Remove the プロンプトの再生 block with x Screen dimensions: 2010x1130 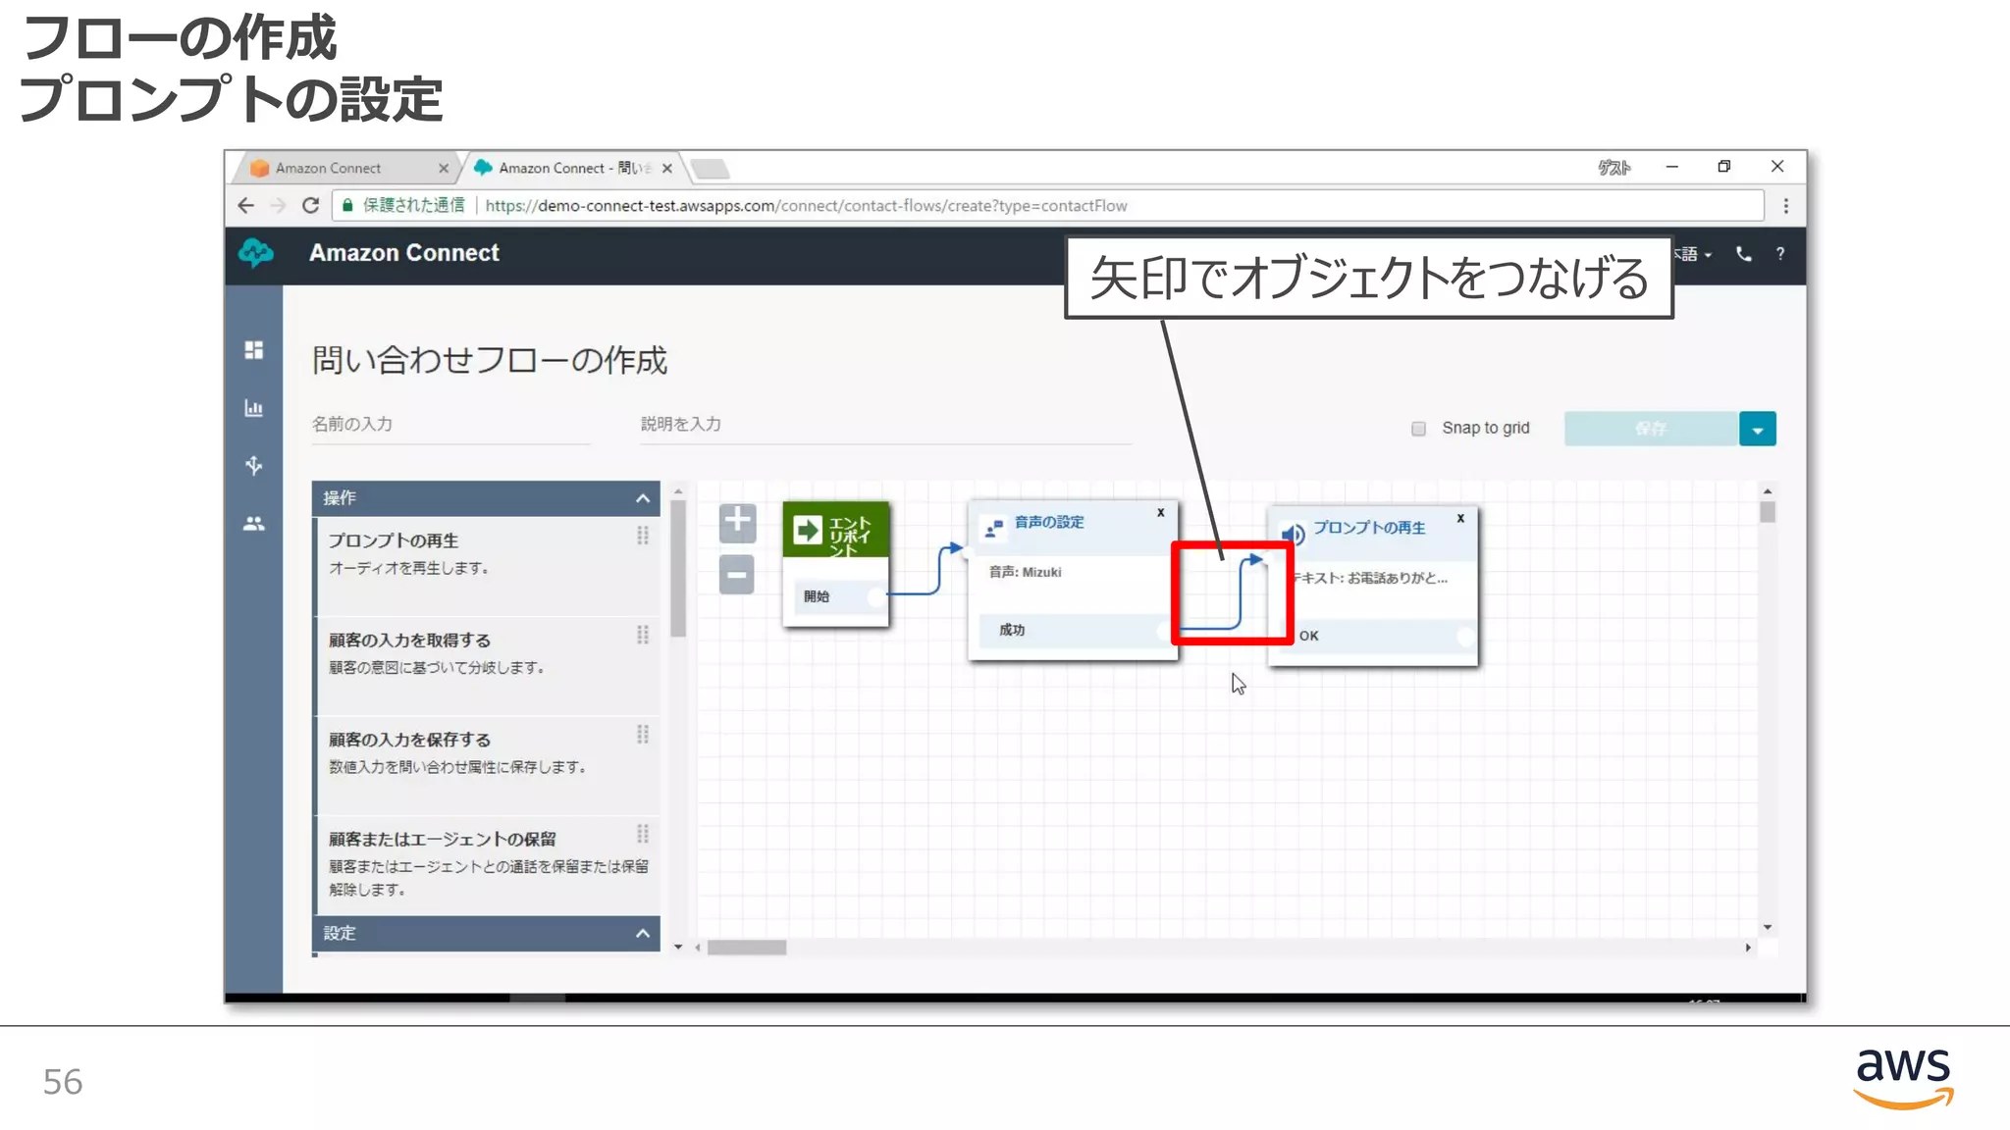1460,518
